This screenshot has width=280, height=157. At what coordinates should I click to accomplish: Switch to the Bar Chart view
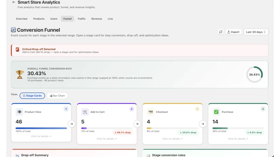[x=57, y=96]
